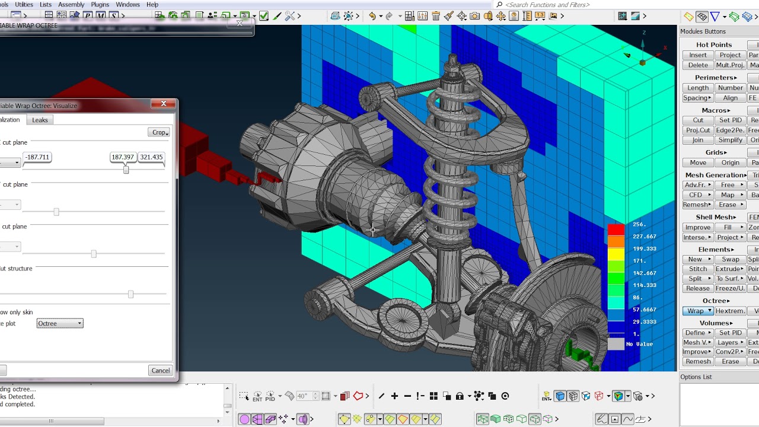Click the camera snapshot icon
This screenshot has height=427, width=759.
coord(474,16)
